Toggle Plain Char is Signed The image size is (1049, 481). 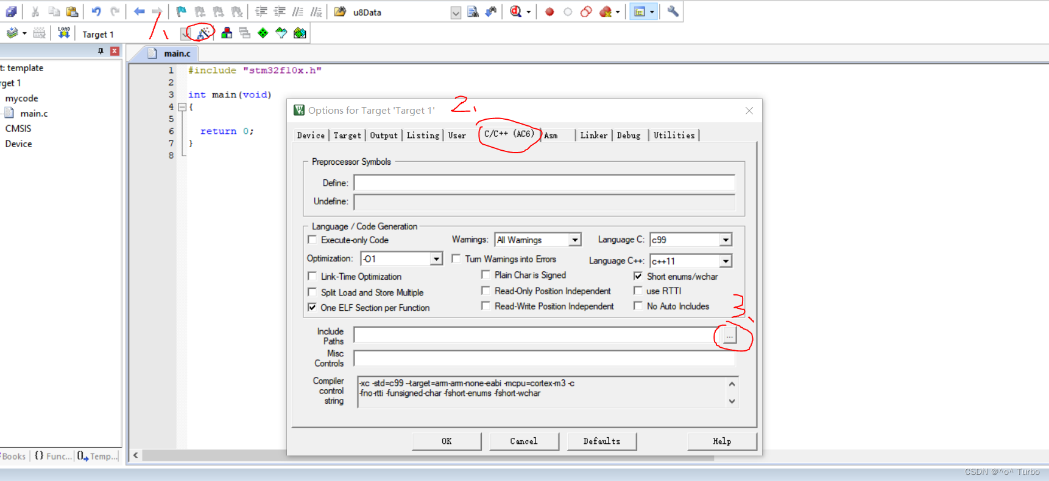click(x=486, y=275)
